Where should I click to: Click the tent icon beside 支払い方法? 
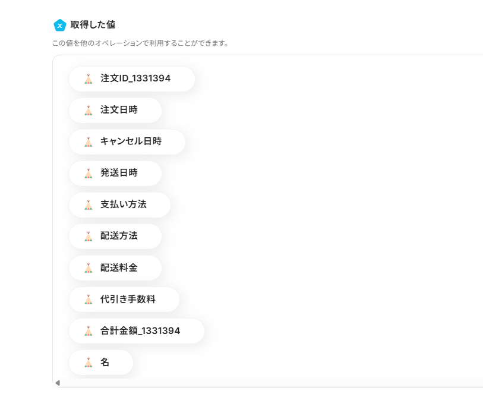89,205
